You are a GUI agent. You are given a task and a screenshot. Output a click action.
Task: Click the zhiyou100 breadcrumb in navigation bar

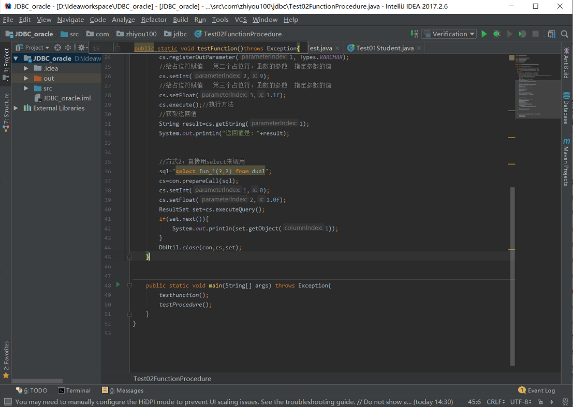(137, 34)
